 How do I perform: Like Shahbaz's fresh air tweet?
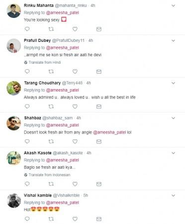(75, 141)
